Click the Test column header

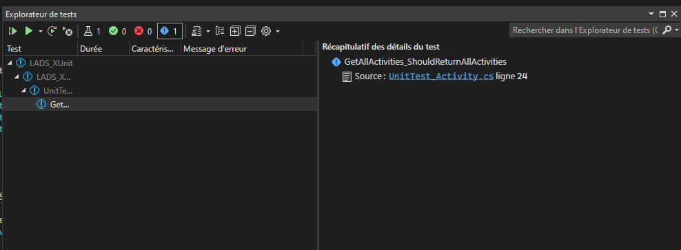(41, 49)
